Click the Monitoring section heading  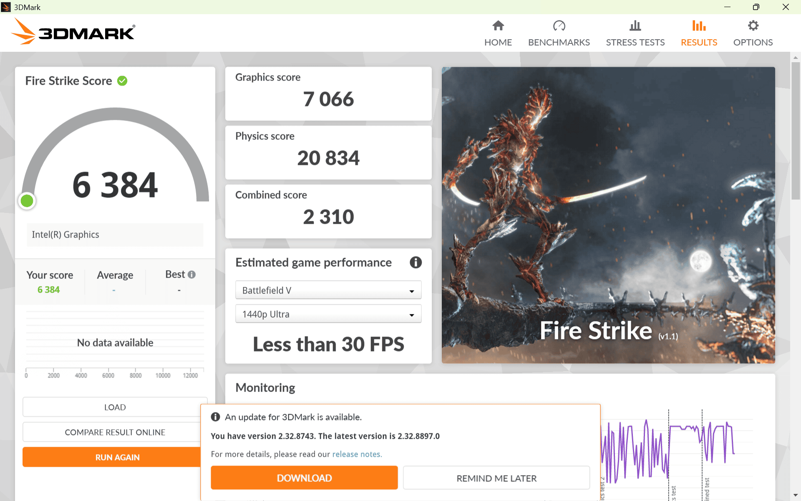tap(265, 388)
